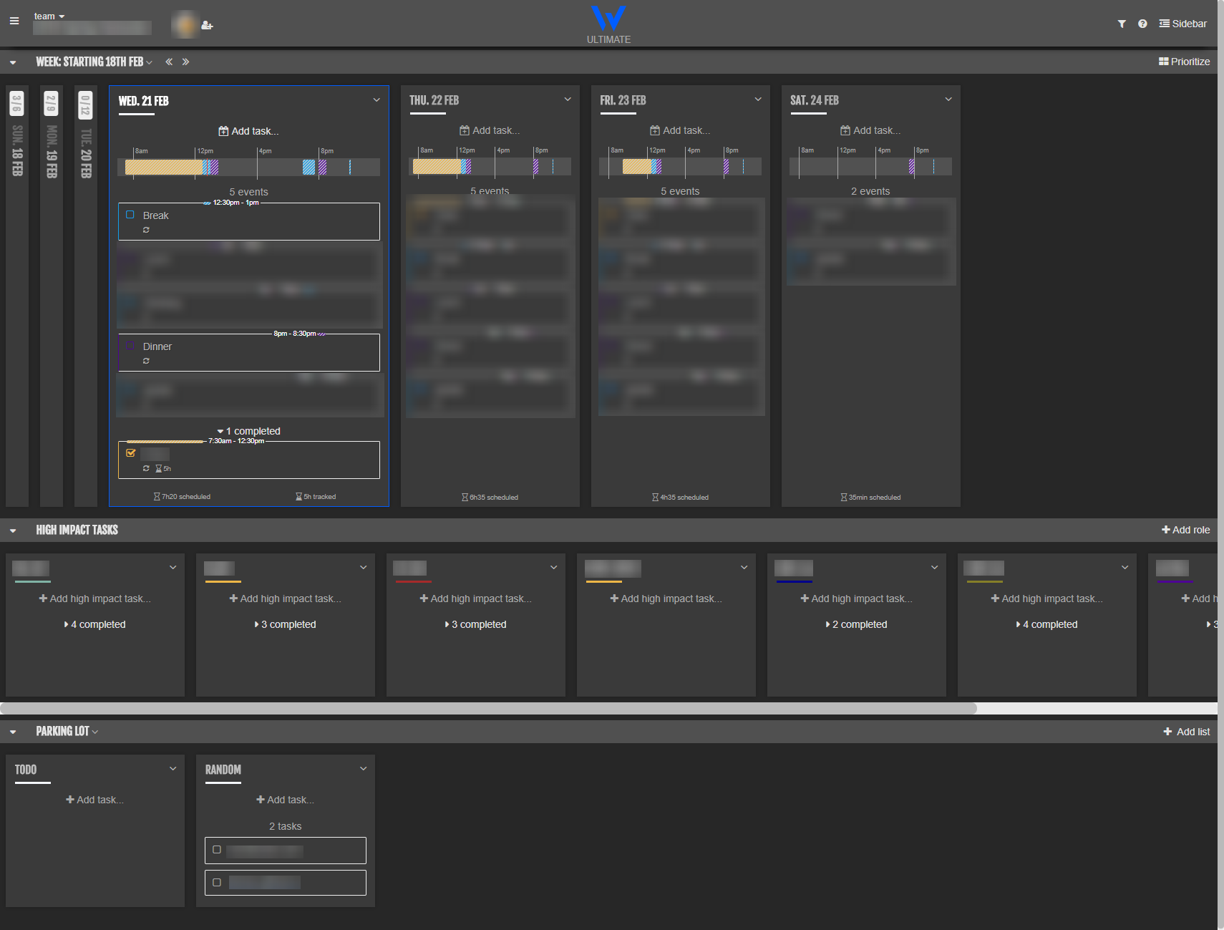Open the Wed 21 Feb column dropdown
This screenshot has width=1224, height=930.
377,100
